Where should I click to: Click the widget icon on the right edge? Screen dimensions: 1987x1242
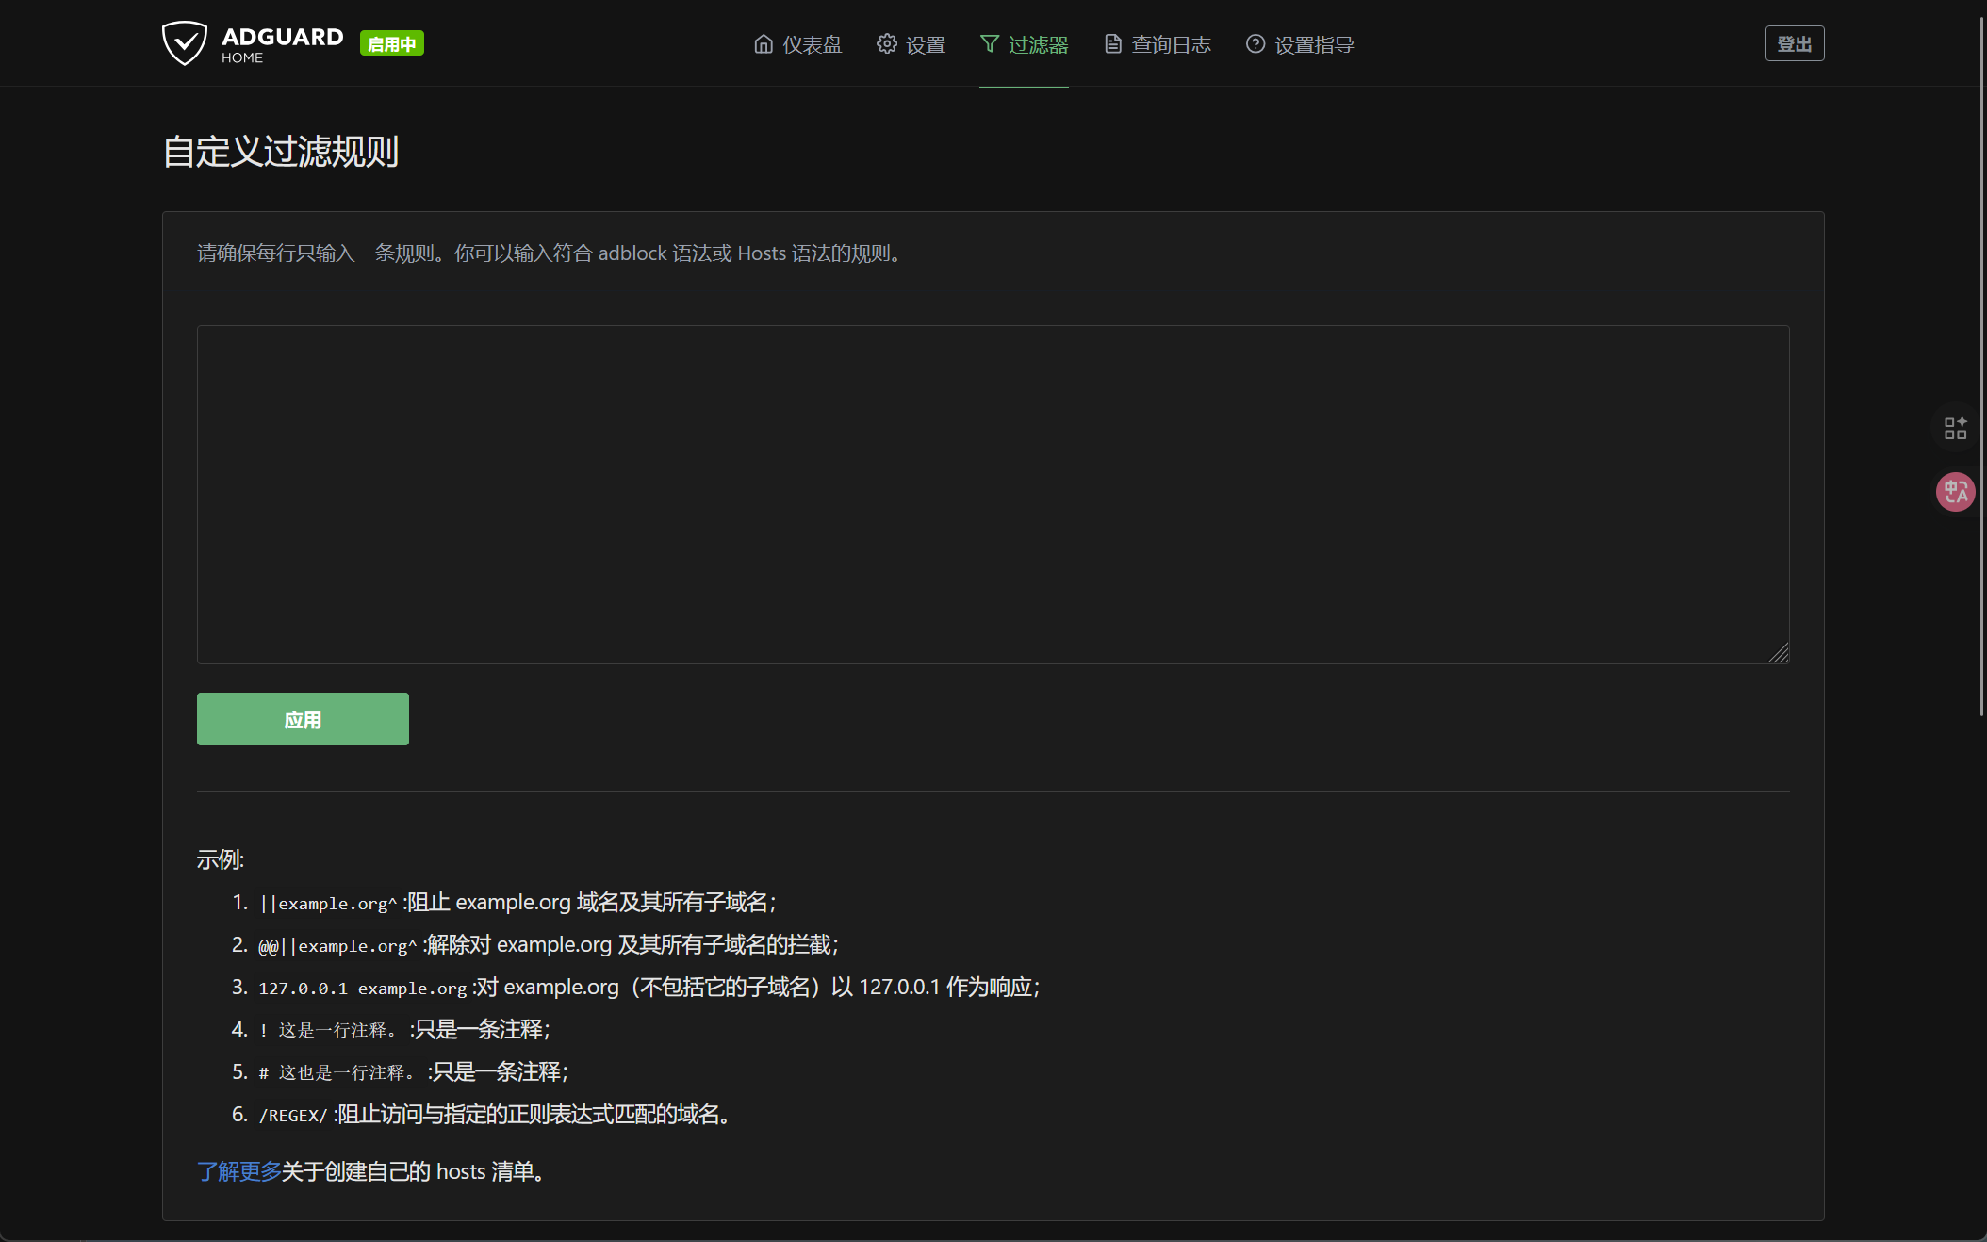point(1956,428)
